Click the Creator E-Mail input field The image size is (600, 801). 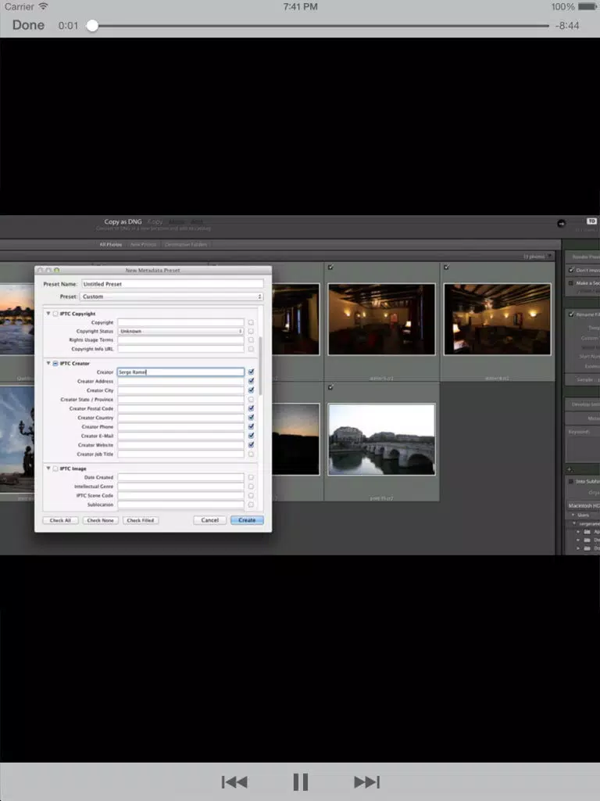pos(180,436)
